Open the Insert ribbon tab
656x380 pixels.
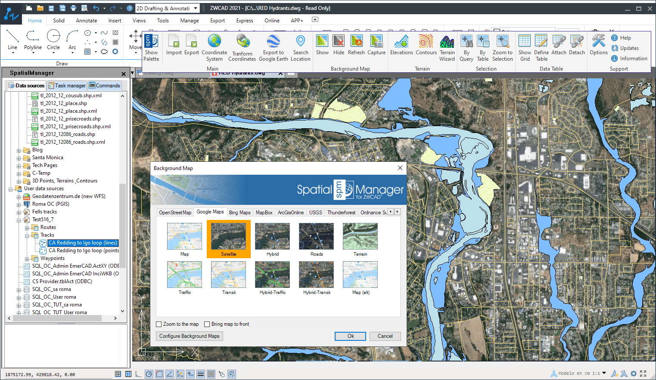pyautogui.click(x=115, y=20)
